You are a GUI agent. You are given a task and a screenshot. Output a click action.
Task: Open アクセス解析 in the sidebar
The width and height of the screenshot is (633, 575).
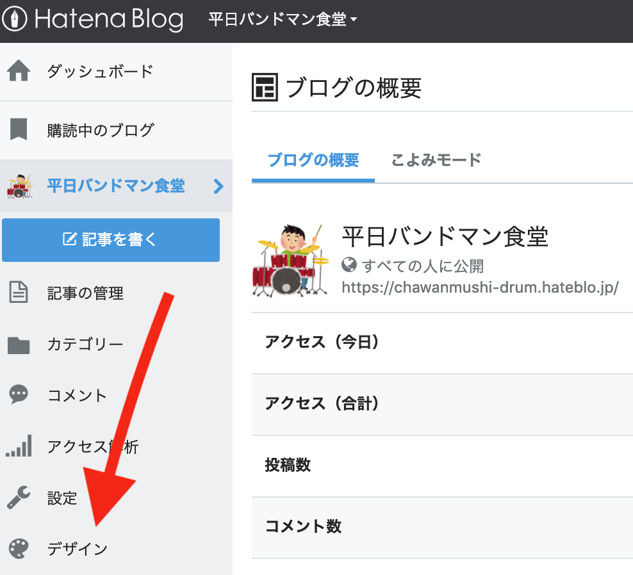click(x=93, y=447)
